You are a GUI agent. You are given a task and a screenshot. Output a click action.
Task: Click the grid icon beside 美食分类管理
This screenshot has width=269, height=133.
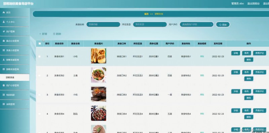(x=4, y=50)
